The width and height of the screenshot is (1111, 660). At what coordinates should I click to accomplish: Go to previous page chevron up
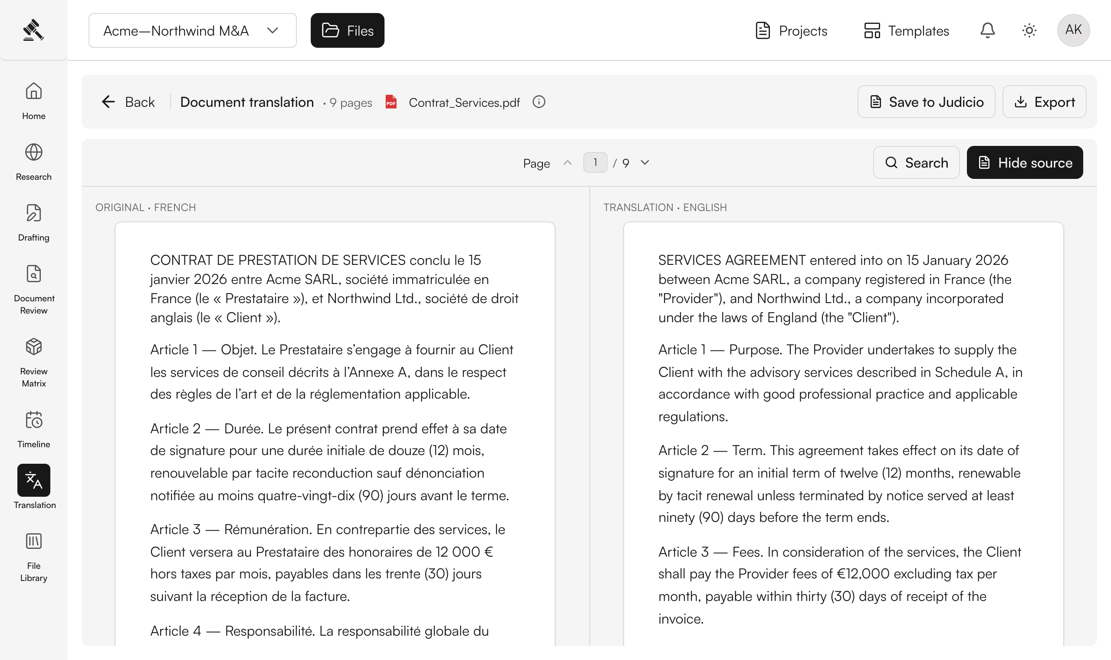pos(568,162)
